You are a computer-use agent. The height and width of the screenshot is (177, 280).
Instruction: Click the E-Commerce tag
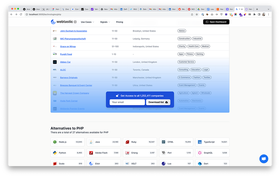click(x=184, y=77)
